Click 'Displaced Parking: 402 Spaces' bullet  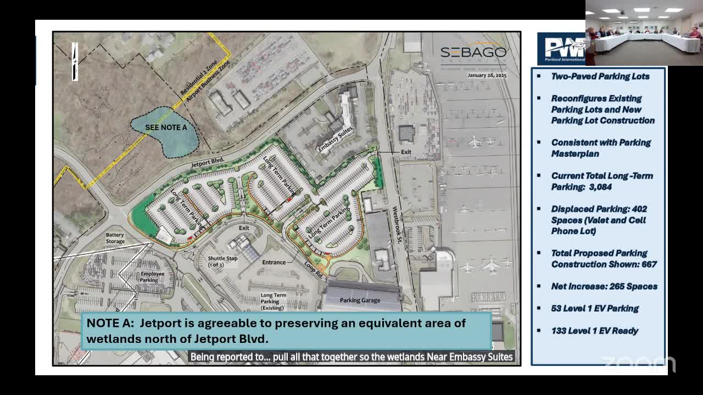tap(599, 220)
